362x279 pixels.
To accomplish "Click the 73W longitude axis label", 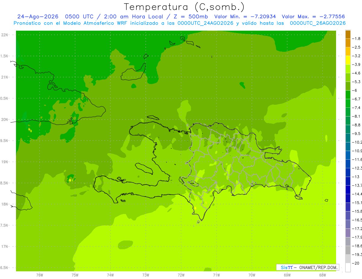I will pyautogui.click(x=146, y=275).
